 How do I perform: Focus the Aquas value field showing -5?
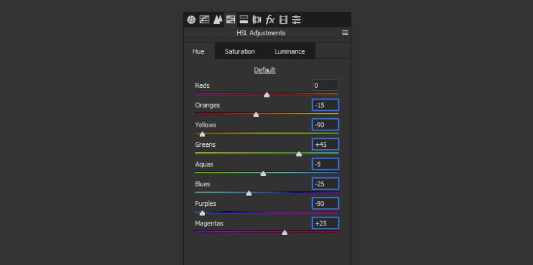coord(326,164)
